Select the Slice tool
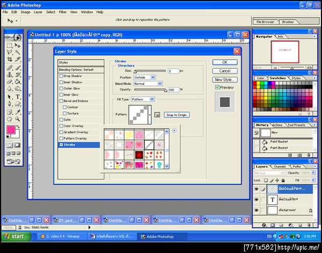This screenshot has height=253, width=322. (18, 59)
